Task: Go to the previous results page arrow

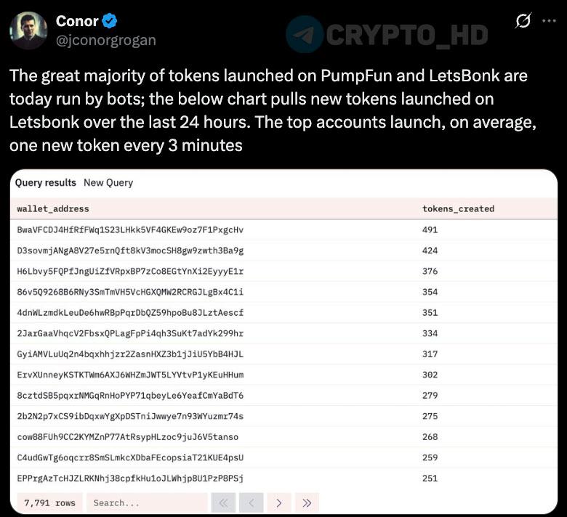Action: click(252, 502)
